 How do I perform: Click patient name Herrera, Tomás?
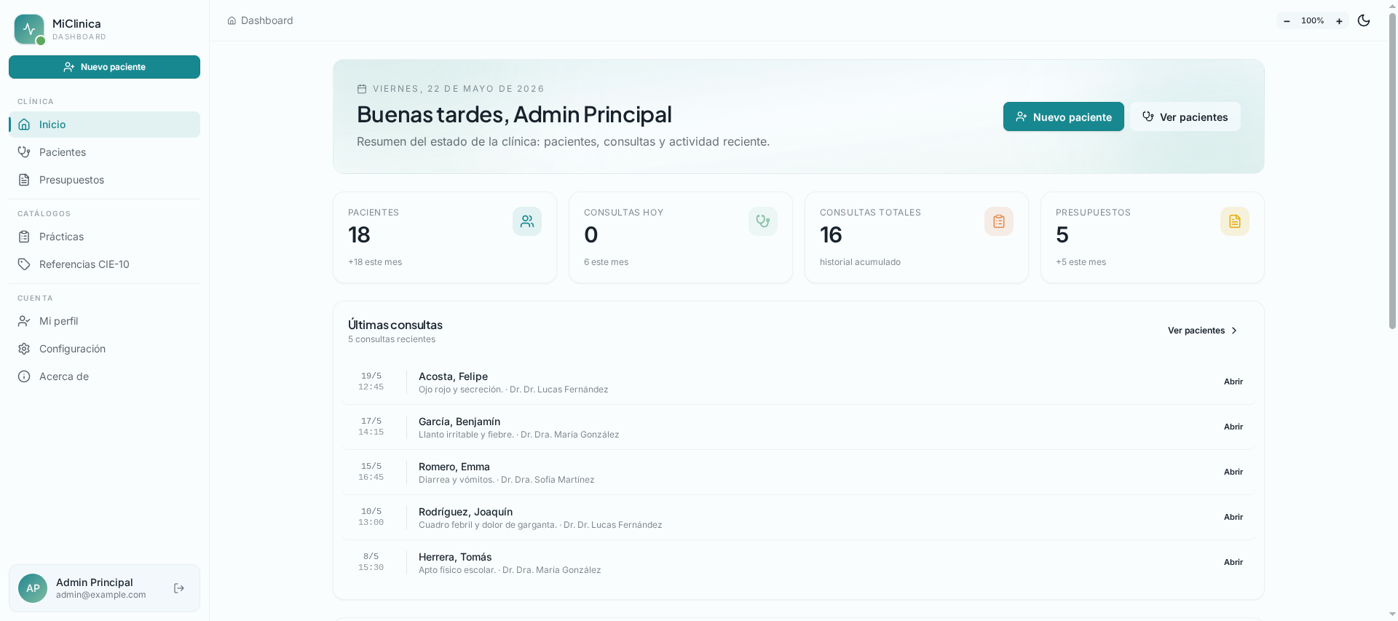(x=455, y=557)
